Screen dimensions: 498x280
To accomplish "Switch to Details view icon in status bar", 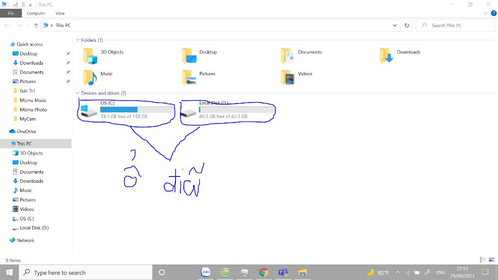I will coord(483,260).
